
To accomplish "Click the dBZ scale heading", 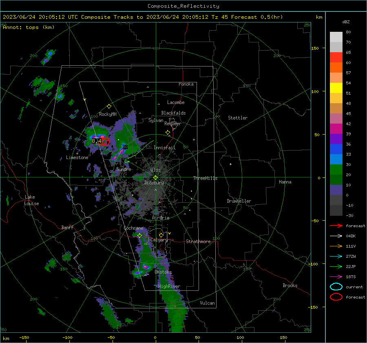I will (x=346, y=22).
